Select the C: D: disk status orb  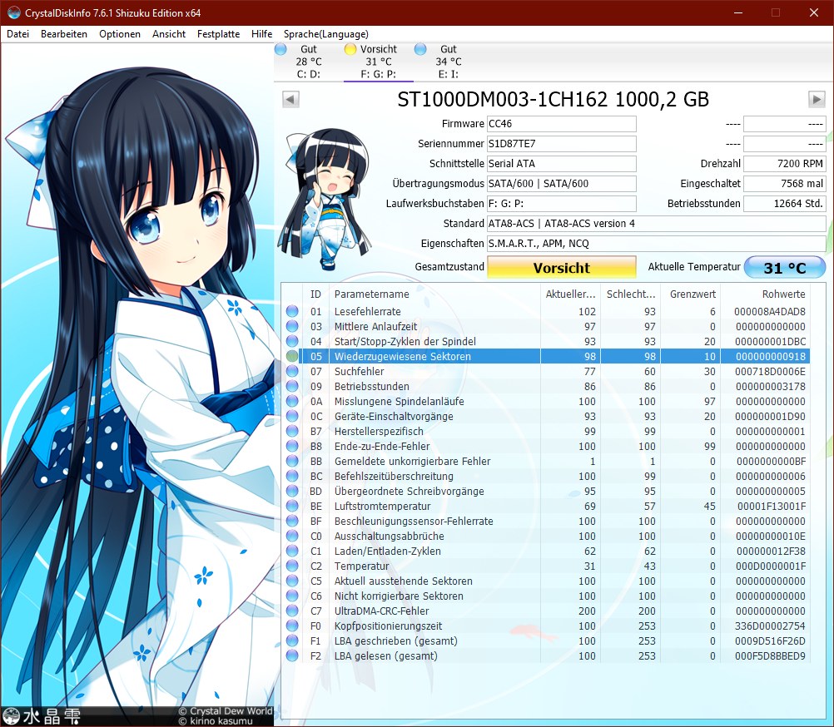pos(280,49)
